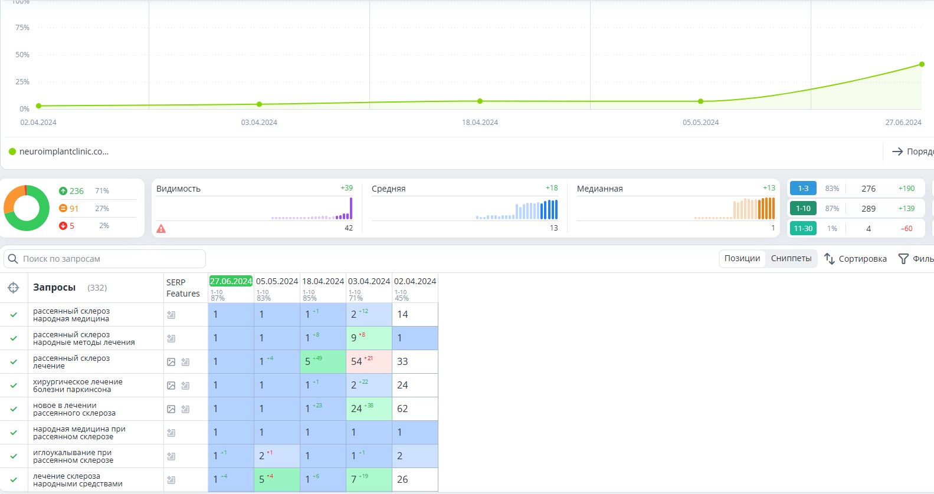The image size is (934, 494).
Task: Open the Порядок arrow control
Action: (x=897, y=152)
